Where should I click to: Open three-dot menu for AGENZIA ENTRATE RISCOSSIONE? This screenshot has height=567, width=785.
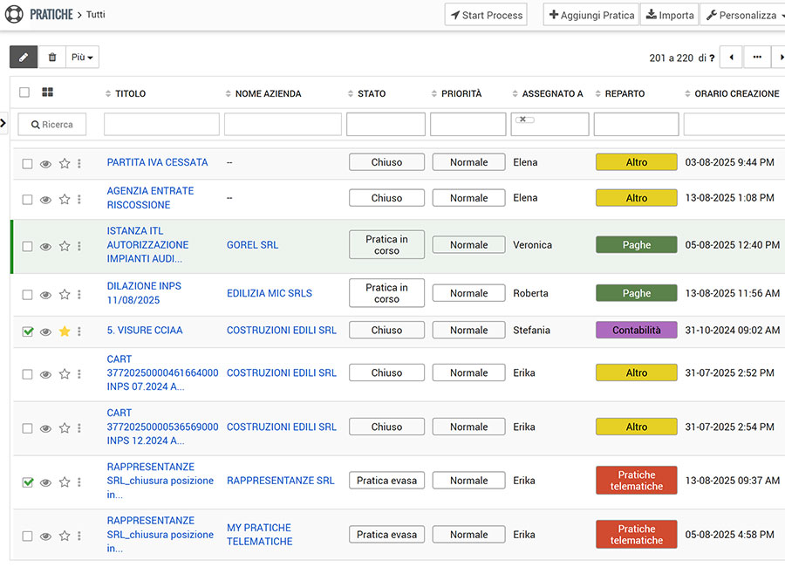(x=79, y=199)
